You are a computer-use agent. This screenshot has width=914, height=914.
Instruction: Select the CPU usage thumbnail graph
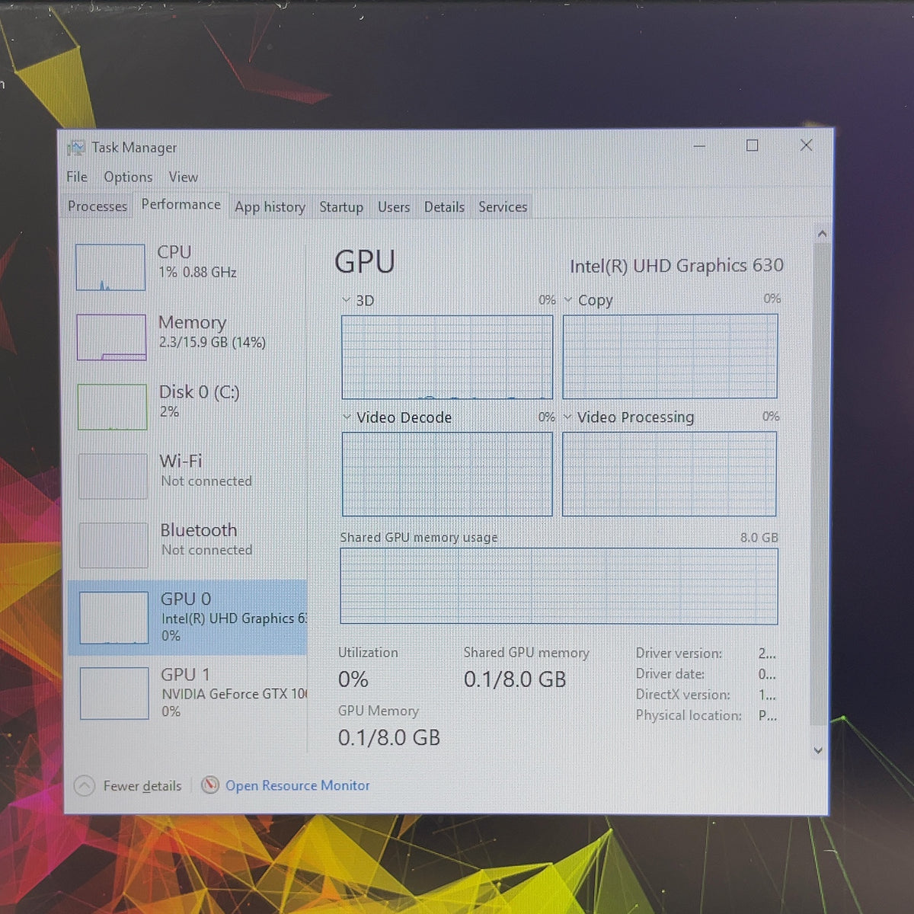[x=110, y=267]
